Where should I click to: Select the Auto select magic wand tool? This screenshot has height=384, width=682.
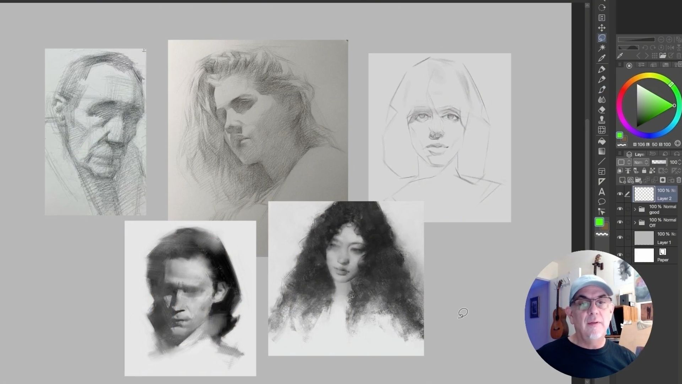click(x=602, y=48)
